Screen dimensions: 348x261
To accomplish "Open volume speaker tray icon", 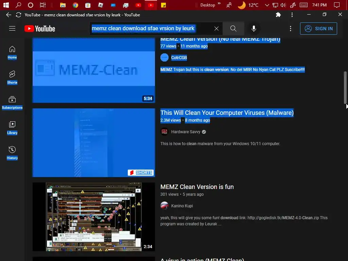I will tap(283, 5).
